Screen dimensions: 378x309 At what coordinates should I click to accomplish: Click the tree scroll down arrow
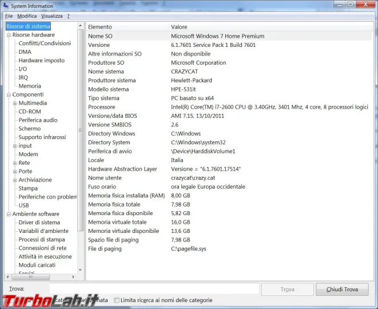pyautogui.click(x=81, y=270)
